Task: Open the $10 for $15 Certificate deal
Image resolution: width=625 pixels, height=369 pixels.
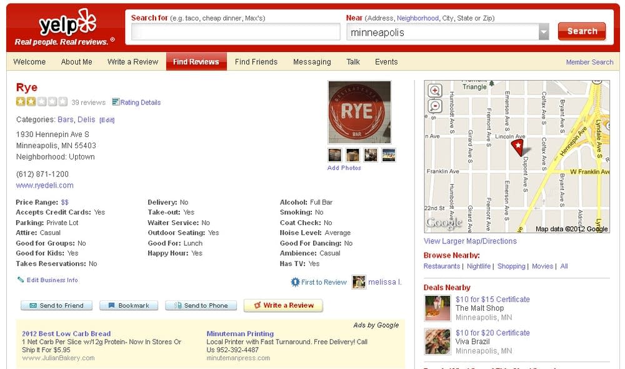Action: coord(492,299)
